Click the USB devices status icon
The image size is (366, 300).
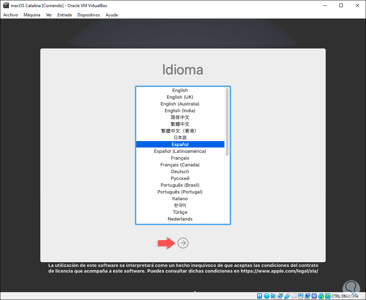287,296
